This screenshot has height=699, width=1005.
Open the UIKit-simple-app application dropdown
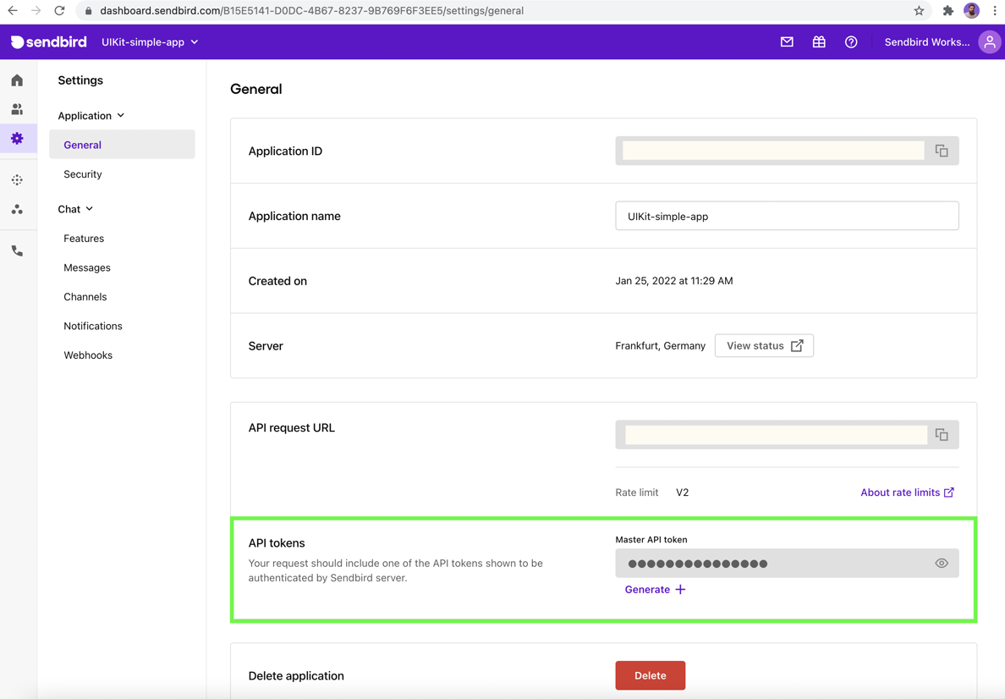coord(150,41)
